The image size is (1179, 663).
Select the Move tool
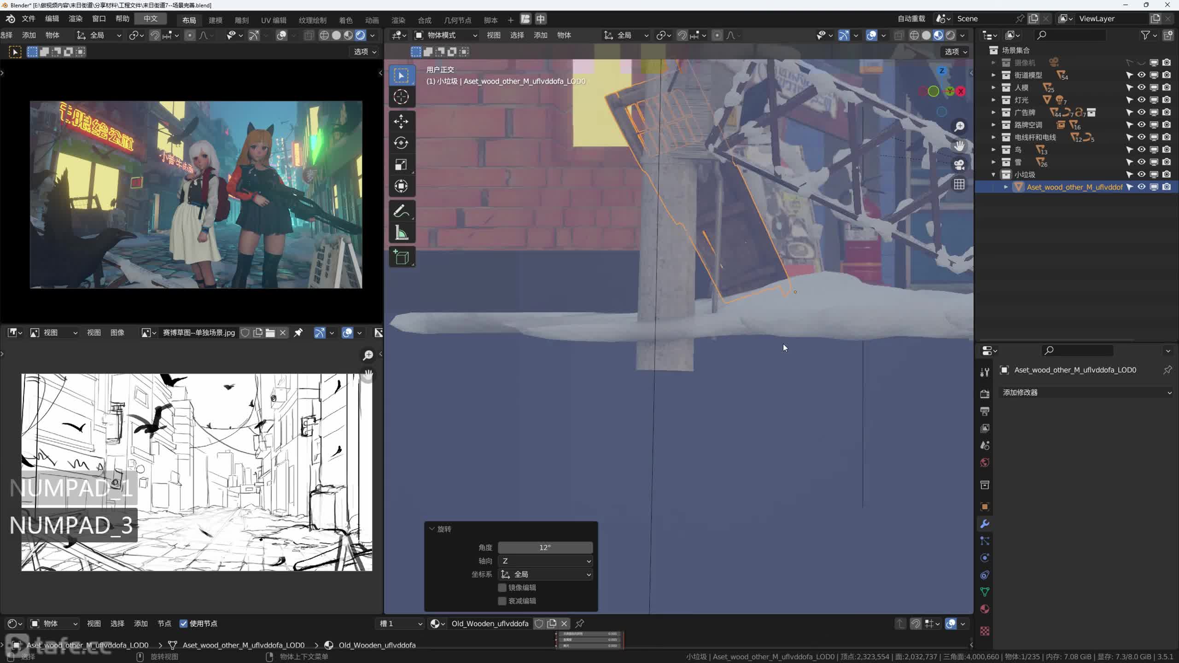pos(401,122)
